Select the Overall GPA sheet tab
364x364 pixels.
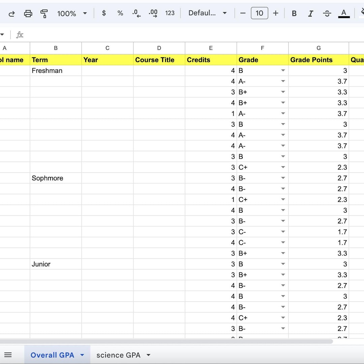(52, 355)
